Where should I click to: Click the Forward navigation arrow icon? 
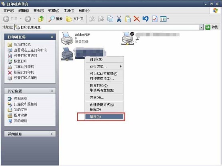point(28,19)
